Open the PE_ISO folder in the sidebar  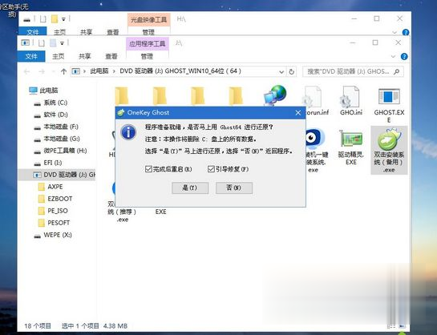point(58,211)
